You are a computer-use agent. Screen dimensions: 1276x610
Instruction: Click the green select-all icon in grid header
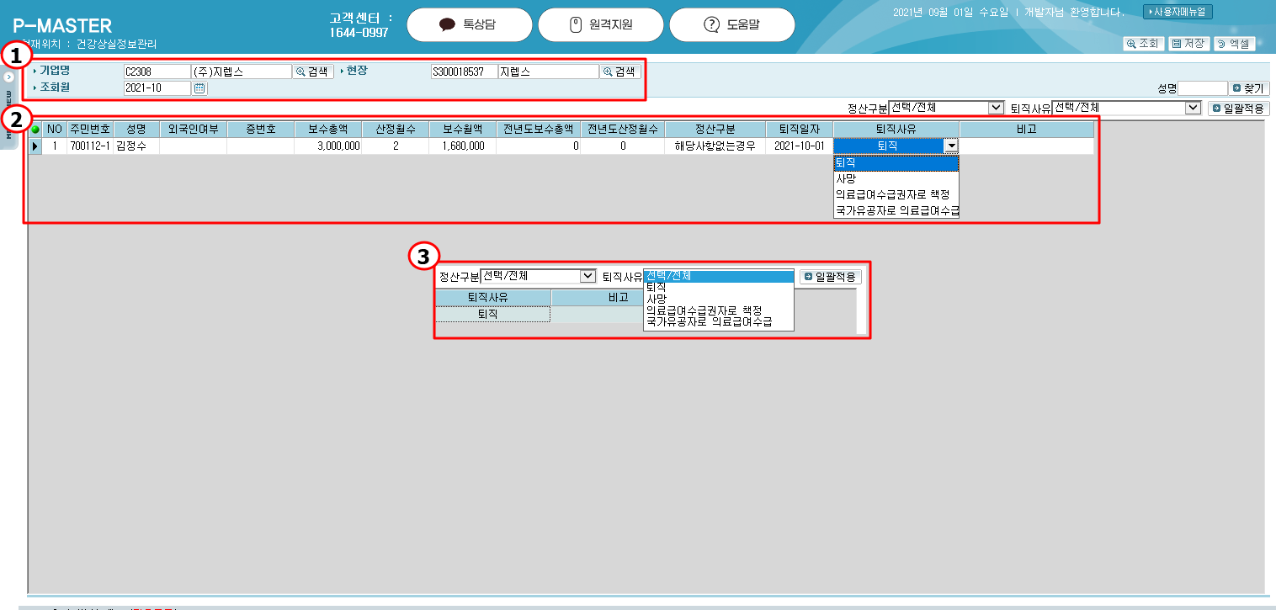coord(35,130)
